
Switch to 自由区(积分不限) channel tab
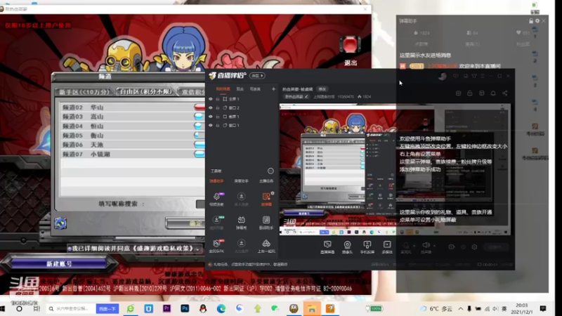tap(146, 92)
